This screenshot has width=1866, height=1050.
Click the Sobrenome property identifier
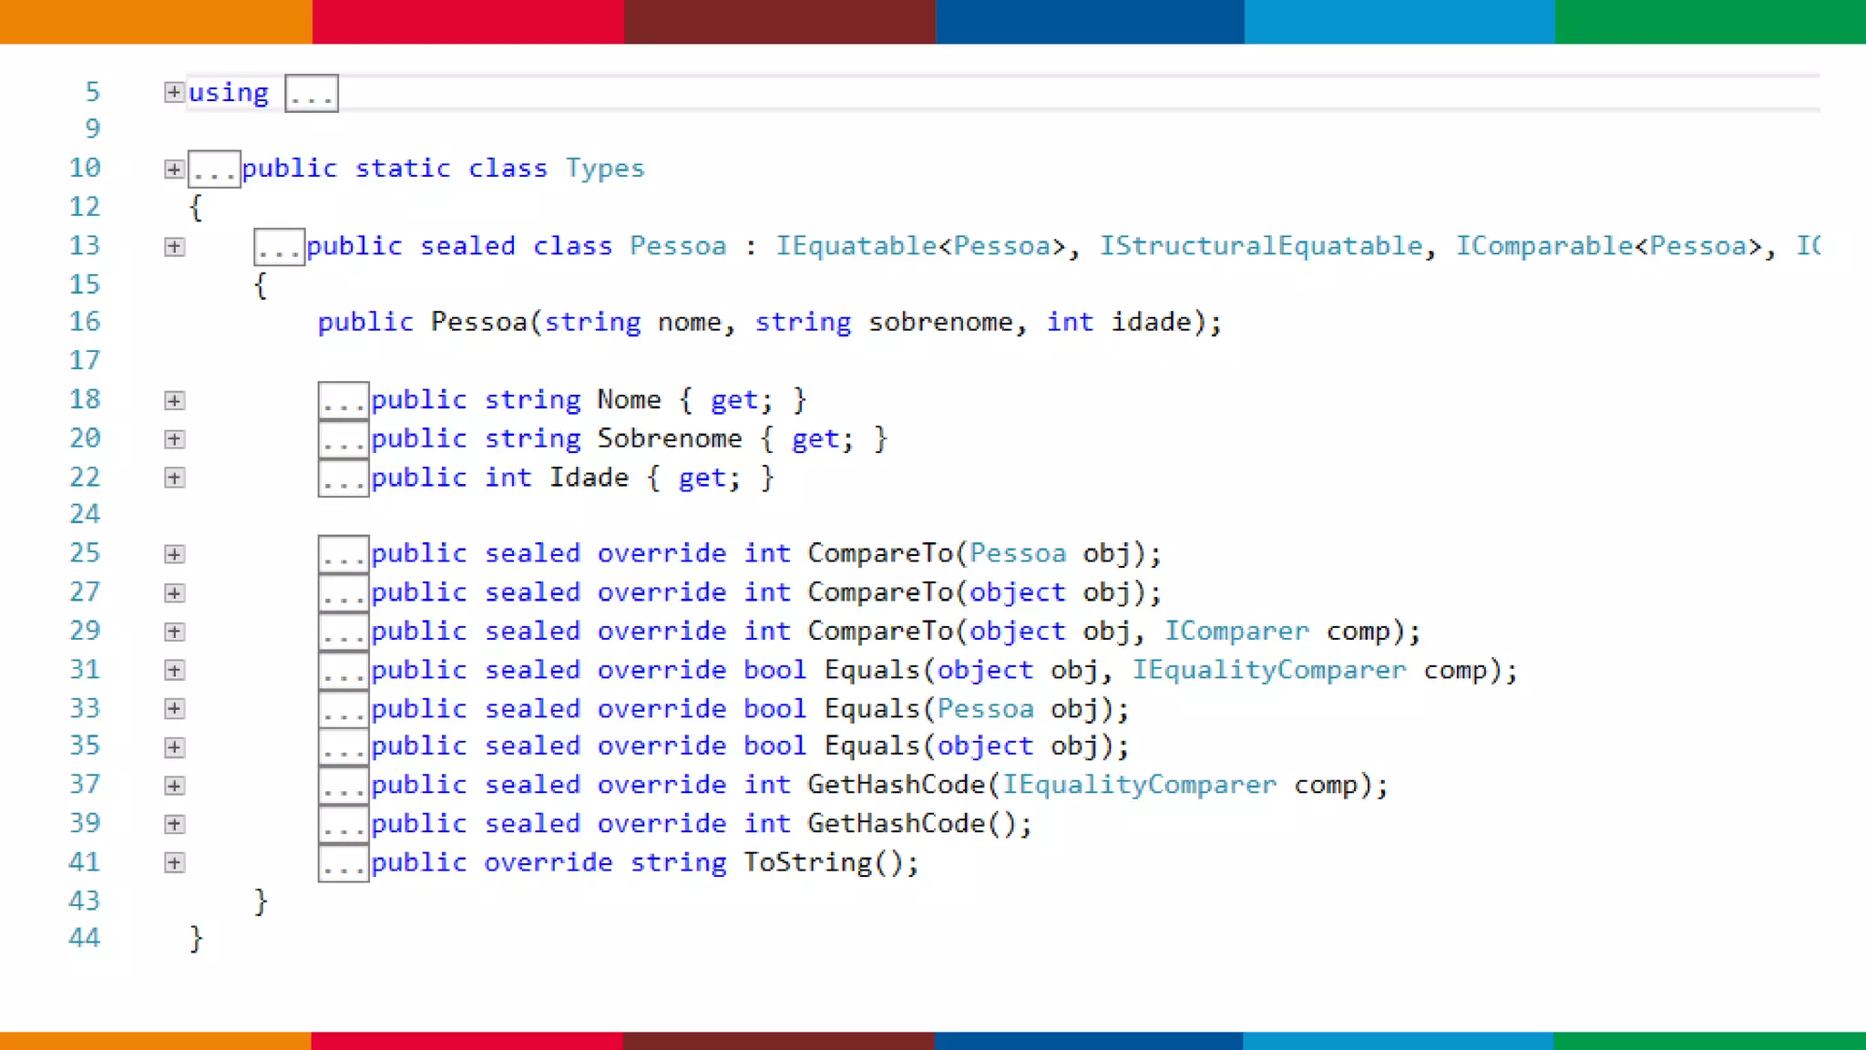(x=670, y=438)
